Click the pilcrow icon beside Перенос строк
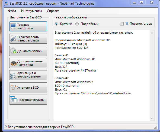 [127, 24]
